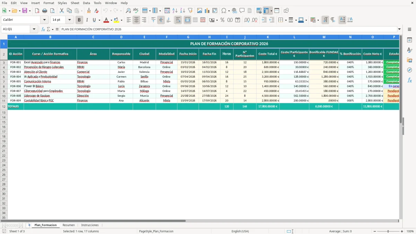The image size is (416, 234).
Task: Open the Sheet menu
Action: [75, 3]
